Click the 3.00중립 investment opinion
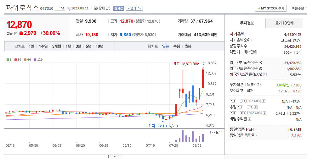The width and height of the screenshot is (312, 159). click(282, 85)
